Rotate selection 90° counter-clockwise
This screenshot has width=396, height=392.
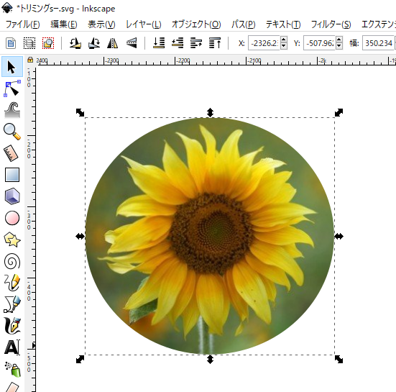(x=75, y=43)
